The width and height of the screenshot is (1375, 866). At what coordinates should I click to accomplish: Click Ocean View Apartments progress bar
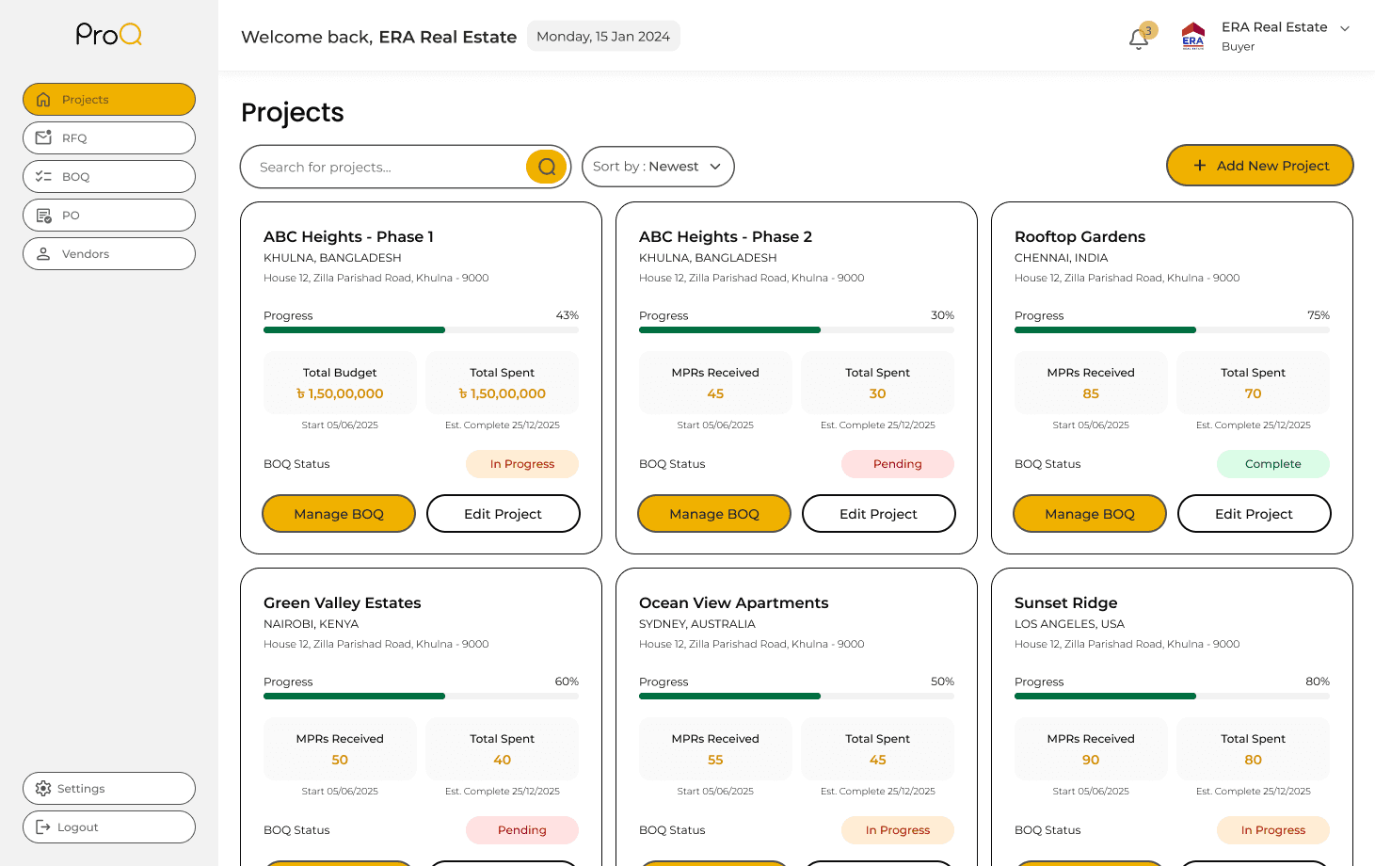pos(796,697)
